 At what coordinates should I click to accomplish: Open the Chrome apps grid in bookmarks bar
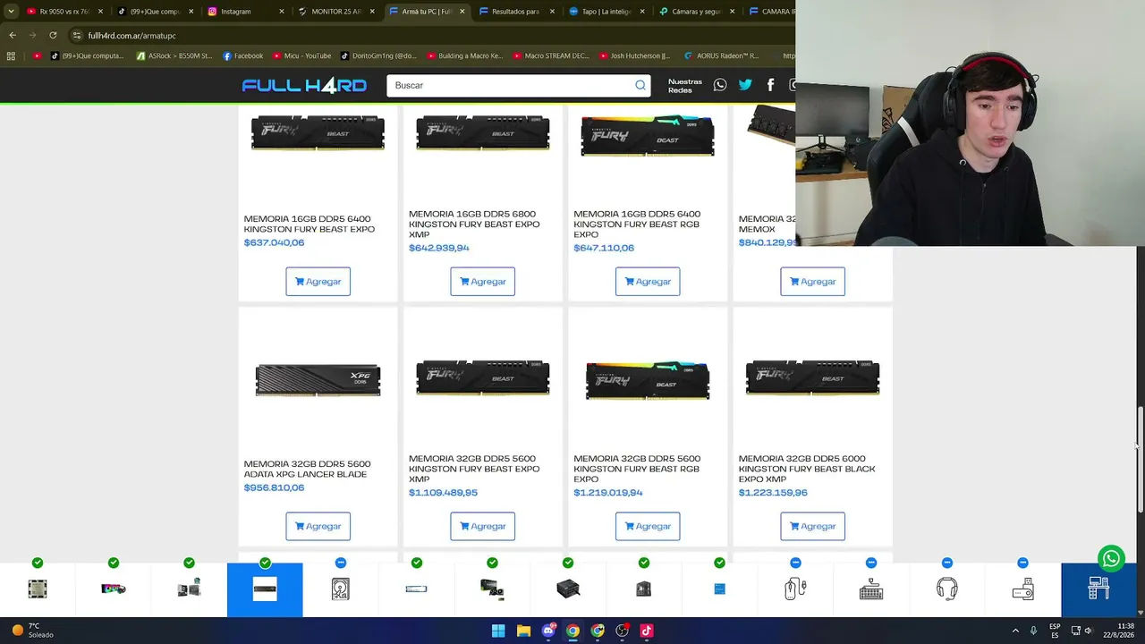pyautogui.click(x=11, y=55)
